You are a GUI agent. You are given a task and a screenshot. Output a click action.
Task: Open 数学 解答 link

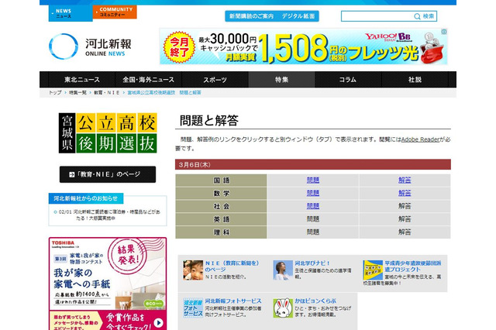(405, 193)
